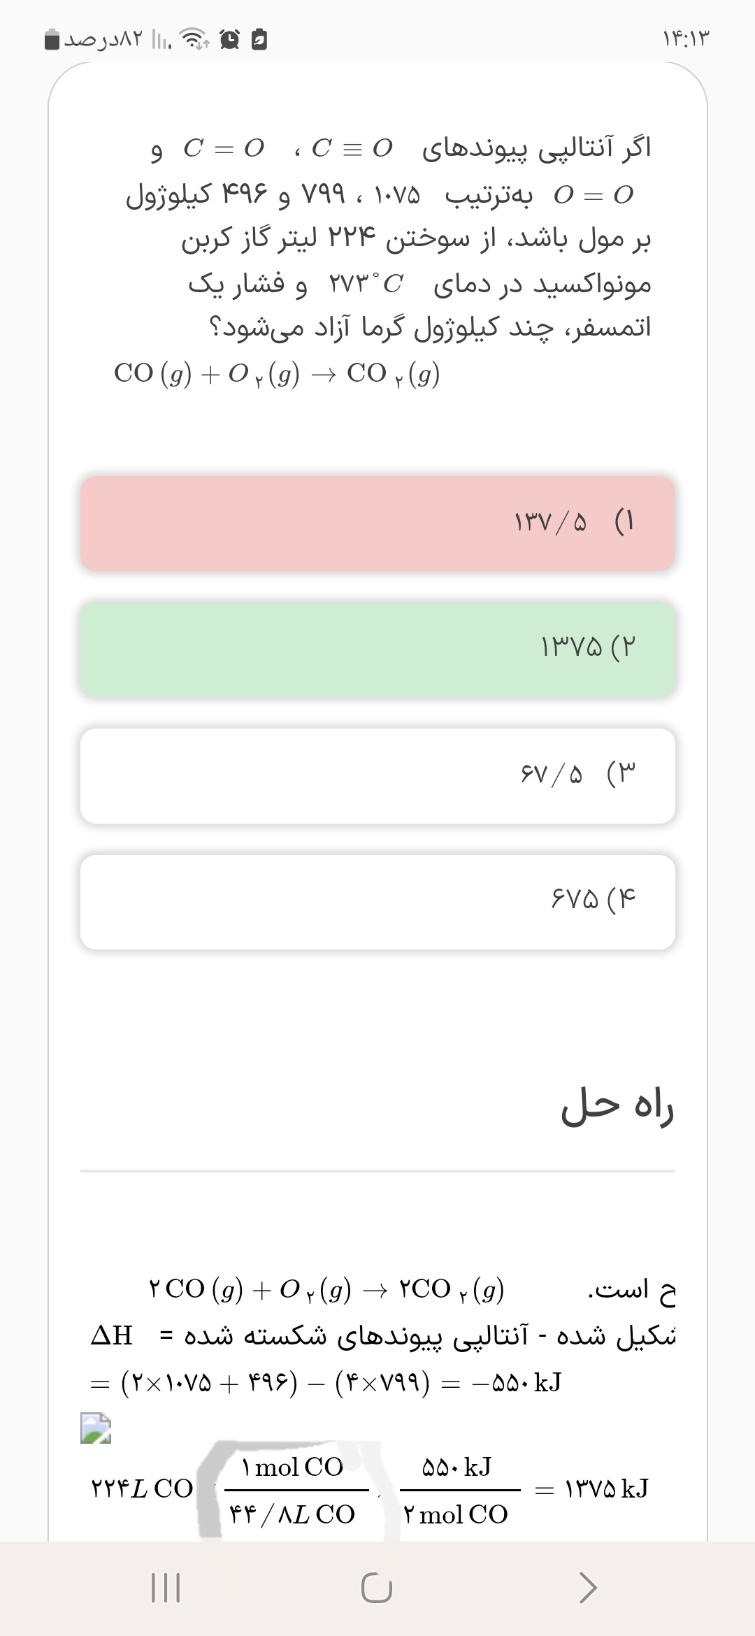755x1636 pixels.
Task: Tap the alarm clock status icon
Action: [230, 40]
